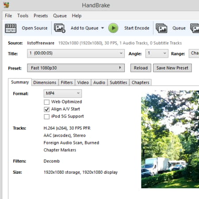Viewport: 199px width, 199px height.
Task: Click the partly visible icon right of Queue
Action: pos(195,28)
